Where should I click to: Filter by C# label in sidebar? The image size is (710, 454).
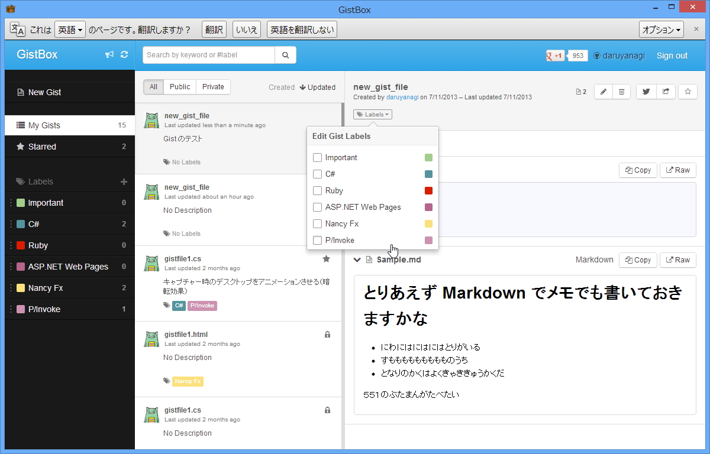click(70, 224)
